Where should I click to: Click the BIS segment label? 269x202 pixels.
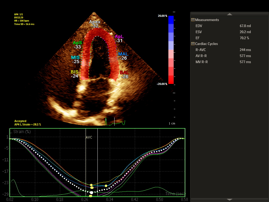coord(75,72)
